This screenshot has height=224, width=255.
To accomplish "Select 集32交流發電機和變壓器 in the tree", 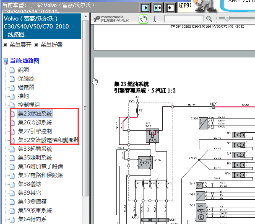I will click(49, 140).
